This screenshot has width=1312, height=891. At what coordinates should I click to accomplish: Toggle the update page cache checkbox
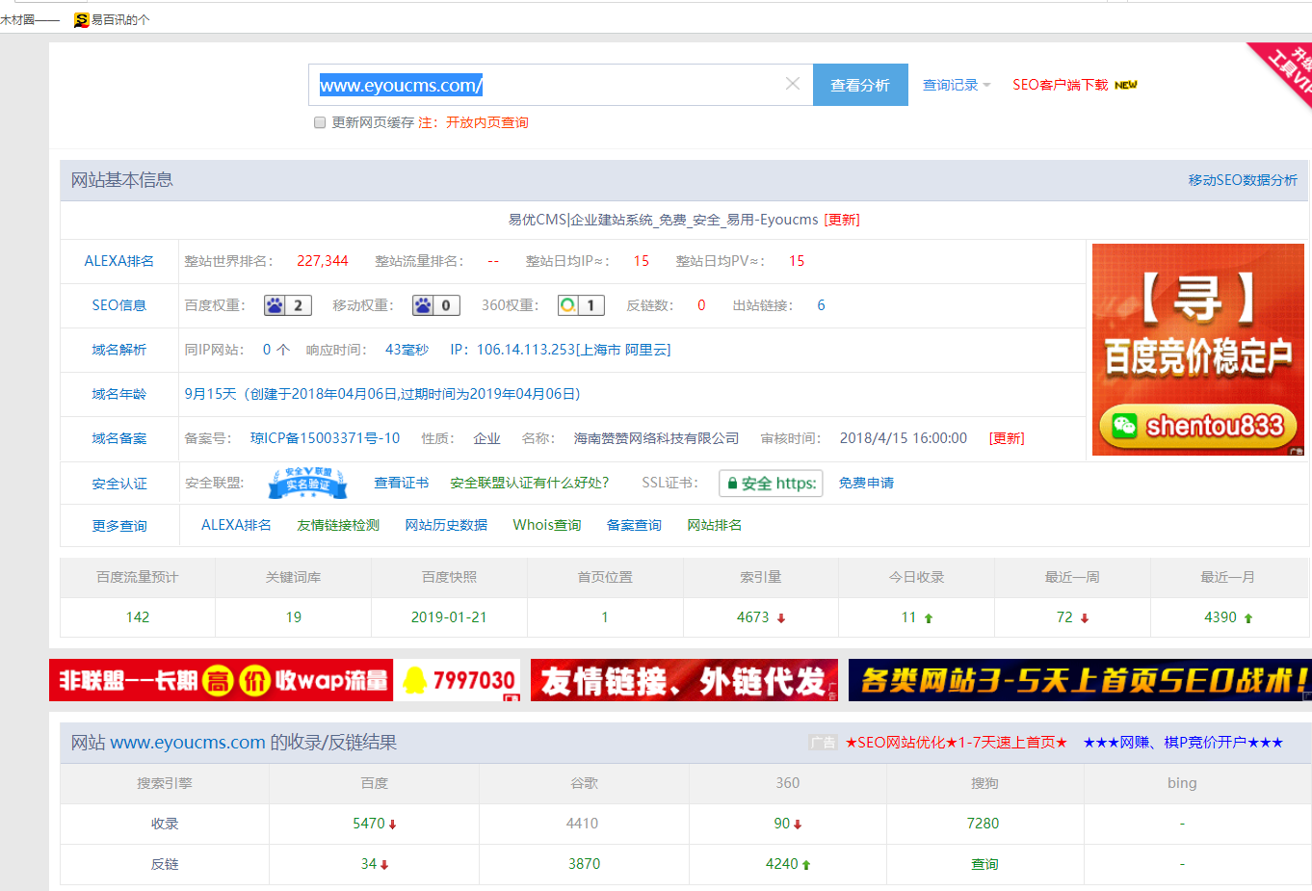tap(320, 122)
